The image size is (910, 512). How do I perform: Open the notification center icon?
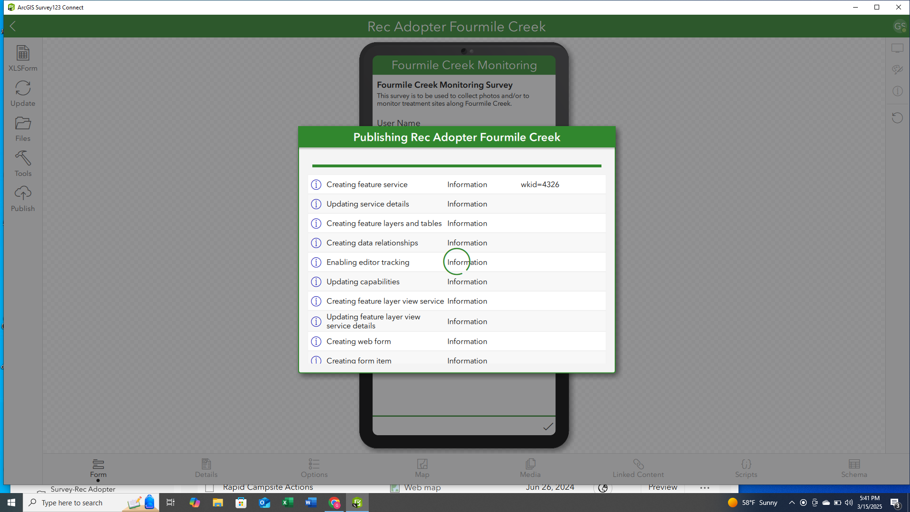point(895,503)
